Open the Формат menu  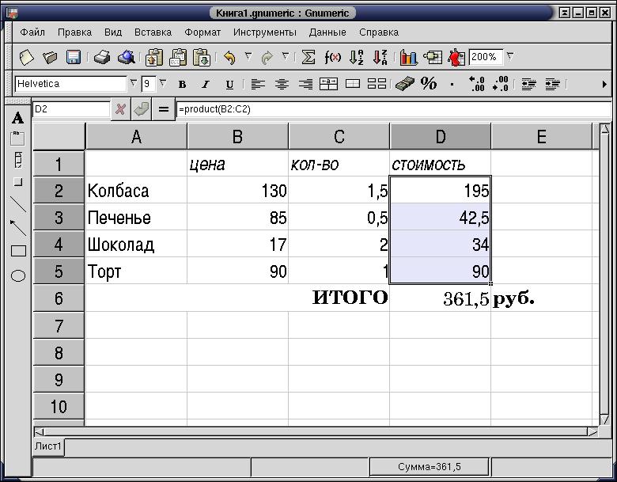tap(203, 32)
